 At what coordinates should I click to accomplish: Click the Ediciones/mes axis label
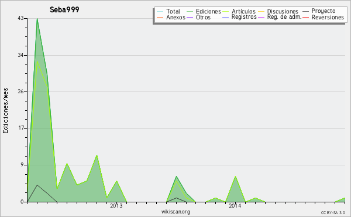pyautogui.click(x=5, y=111)
